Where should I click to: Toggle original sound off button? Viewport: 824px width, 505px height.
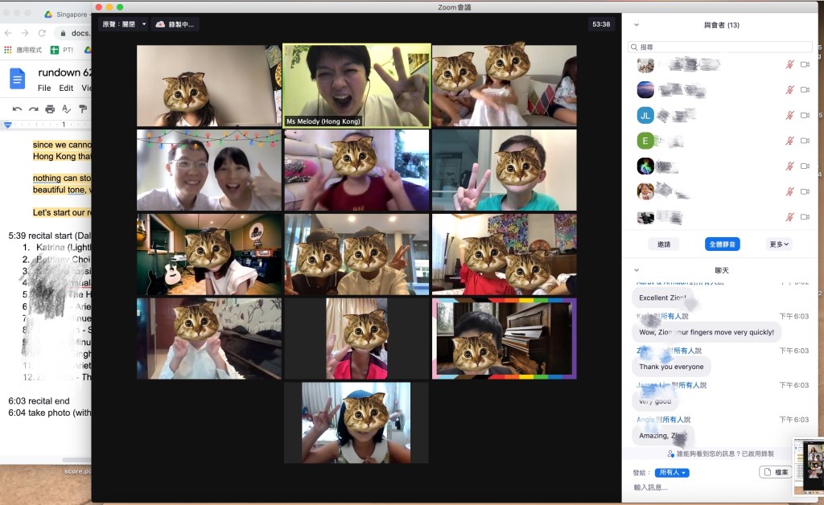pos(117,24)
